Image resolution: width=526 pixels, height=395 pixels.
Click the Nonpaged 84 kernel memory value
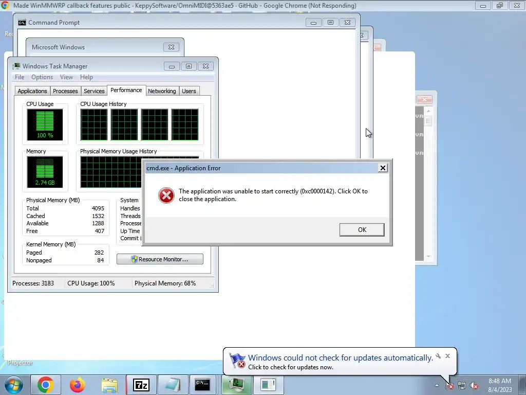[x=100, y=260]
